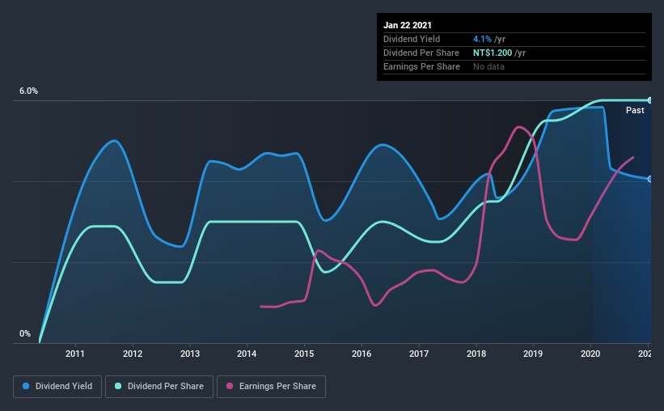Click the Dividend Yield tooltip row label
The height and width of the screenshot is (411, 664).
[x=412, y=39]
